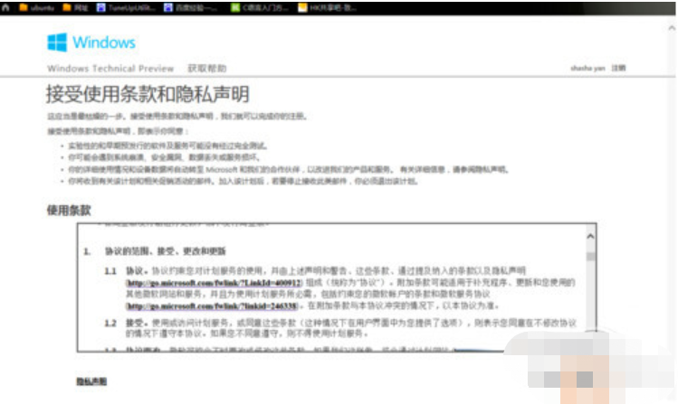Image resolution: width=678 pixels, height=404 pixels.
Task: Open the Windows Technical Preview menu
Action: [110, 68]
